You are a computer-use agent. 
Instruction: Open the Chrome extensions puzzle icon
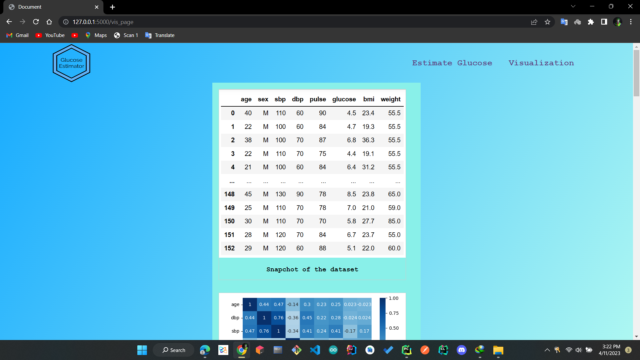(x=591, y=22)
